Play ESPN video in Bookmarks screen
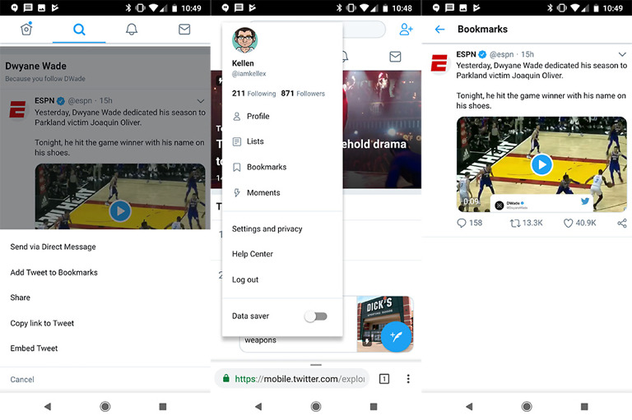632x420 pixels. (x=541, y=164)
